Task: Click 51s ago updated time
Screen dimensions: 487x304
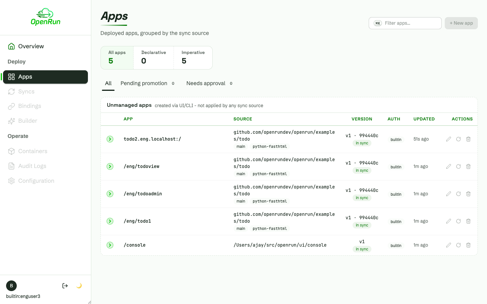Action: [421, 139]
